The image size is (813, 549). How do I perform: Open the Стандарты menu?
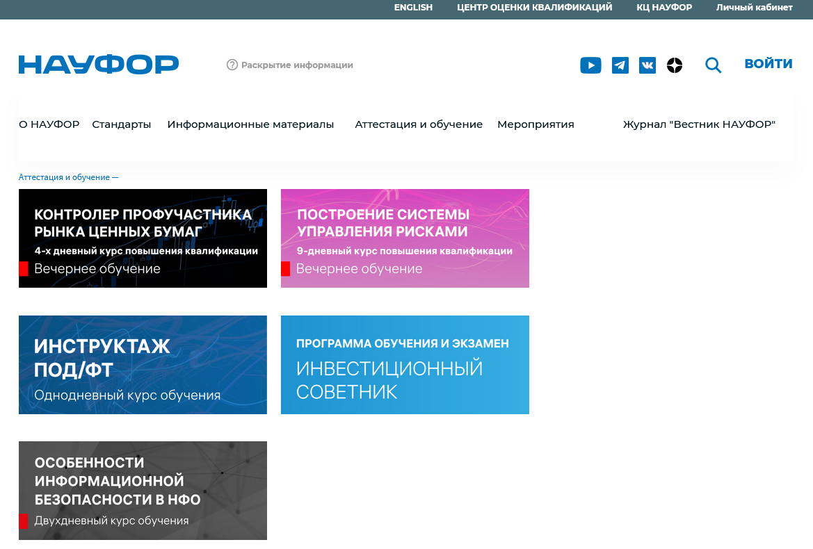click(121, 124)
